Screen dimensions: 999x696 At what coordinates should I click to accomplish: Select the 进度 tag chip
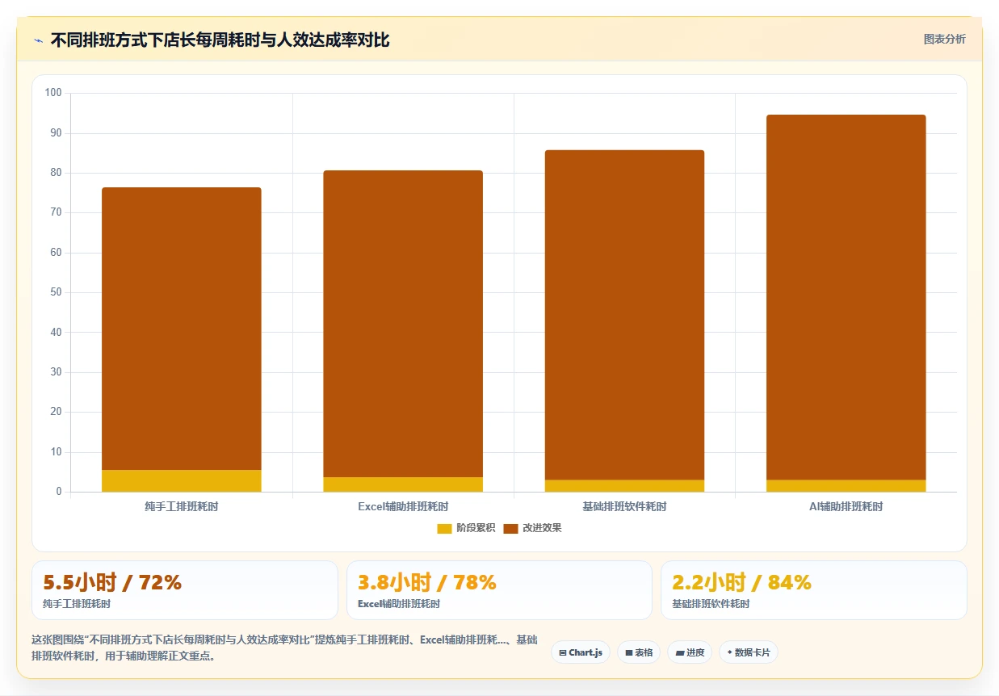pos(690,652)
